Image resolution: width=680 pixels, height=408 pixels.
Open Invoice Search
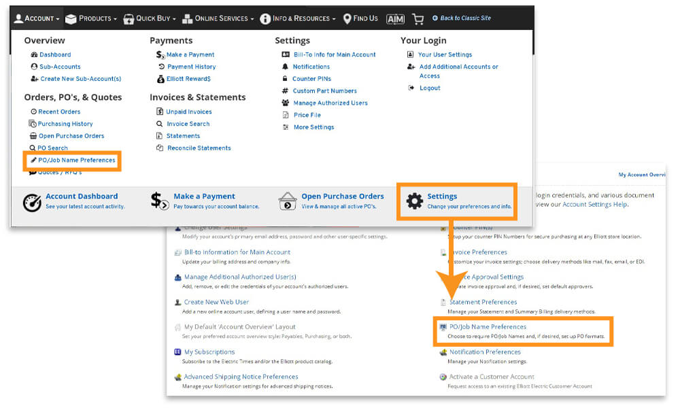tap(188, 124)
